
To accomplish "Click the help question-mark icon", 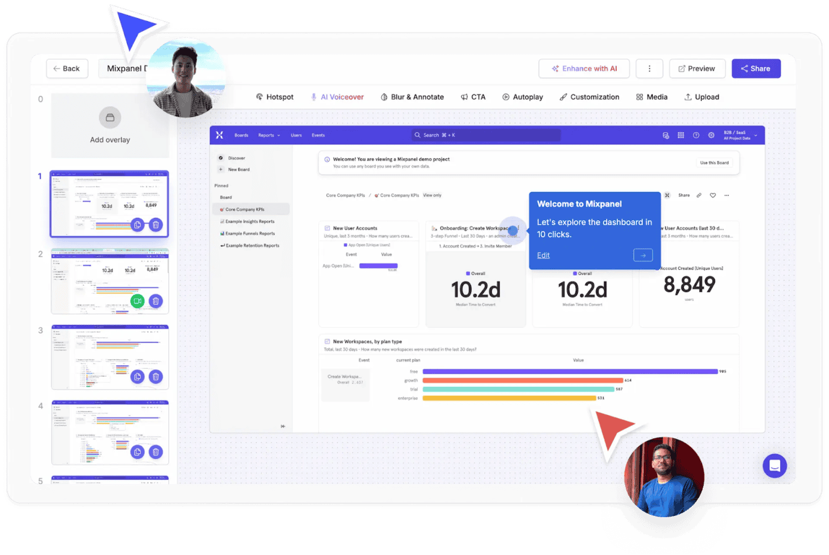I will pyautogui.click(x=696, y=135).
